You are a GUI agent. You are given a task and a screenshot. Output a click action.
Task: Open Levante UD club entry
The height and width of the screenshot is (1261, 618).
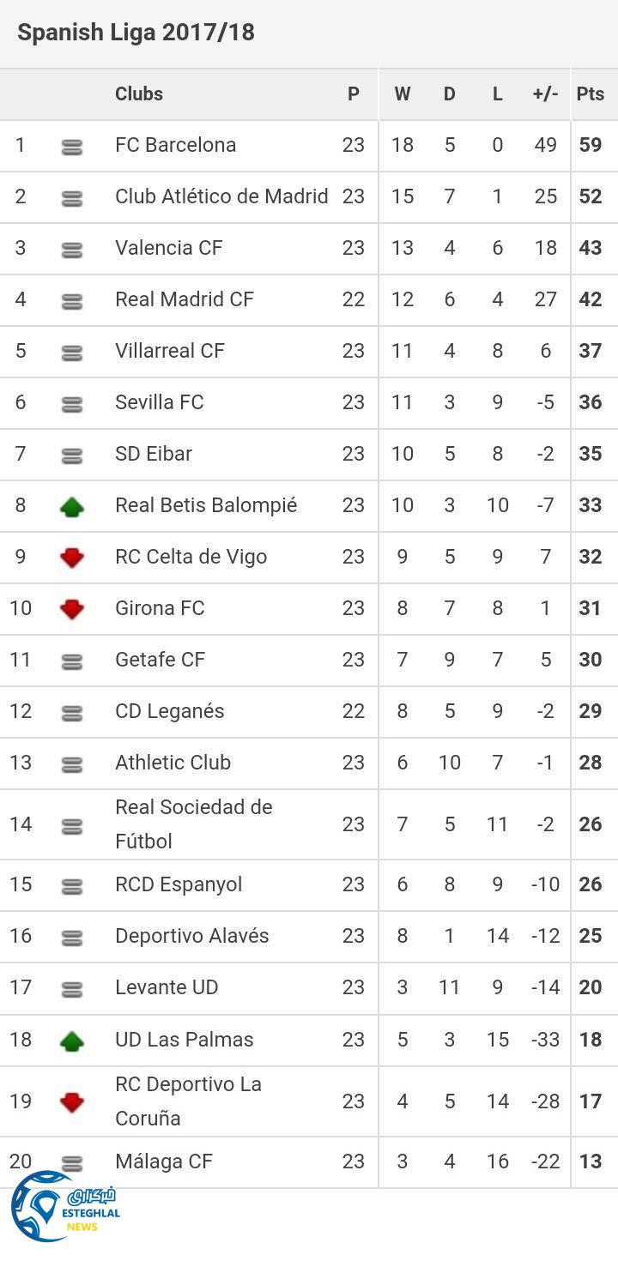(167, 987)
